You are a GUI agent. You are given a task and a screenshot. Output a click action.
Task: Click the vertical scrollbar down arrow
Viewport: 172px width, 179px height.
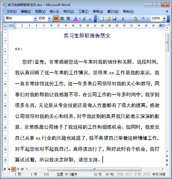pos(167,151)
